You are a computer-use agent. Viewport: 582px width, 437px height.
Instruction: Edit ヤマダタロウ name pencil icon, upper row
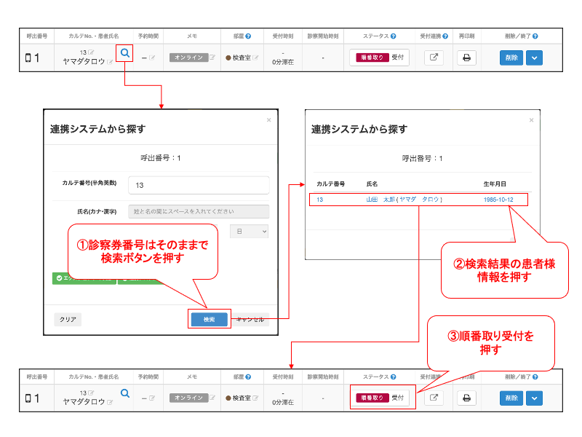(110, 62)
